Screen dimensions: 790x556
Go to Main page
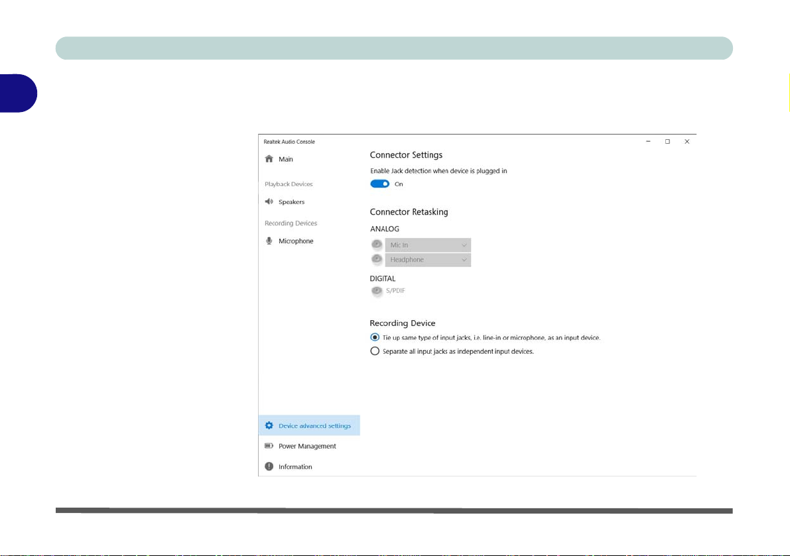point(286,159)
